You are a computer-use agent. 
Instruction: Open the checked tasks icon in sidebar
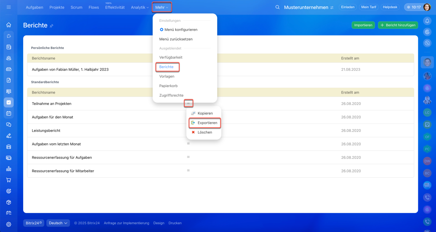tap(9, 102)
